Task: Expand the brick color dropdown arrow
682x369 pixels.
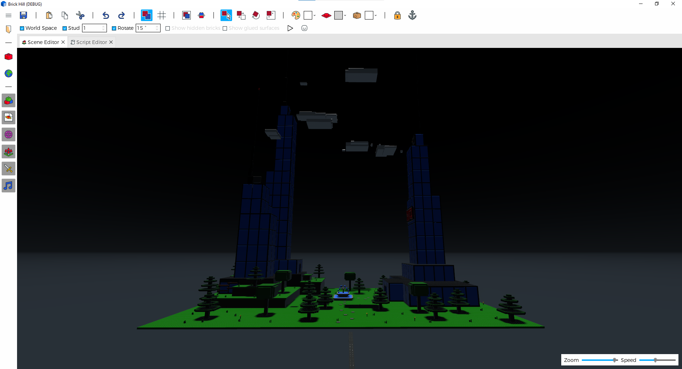Action: tap(315, 15)
